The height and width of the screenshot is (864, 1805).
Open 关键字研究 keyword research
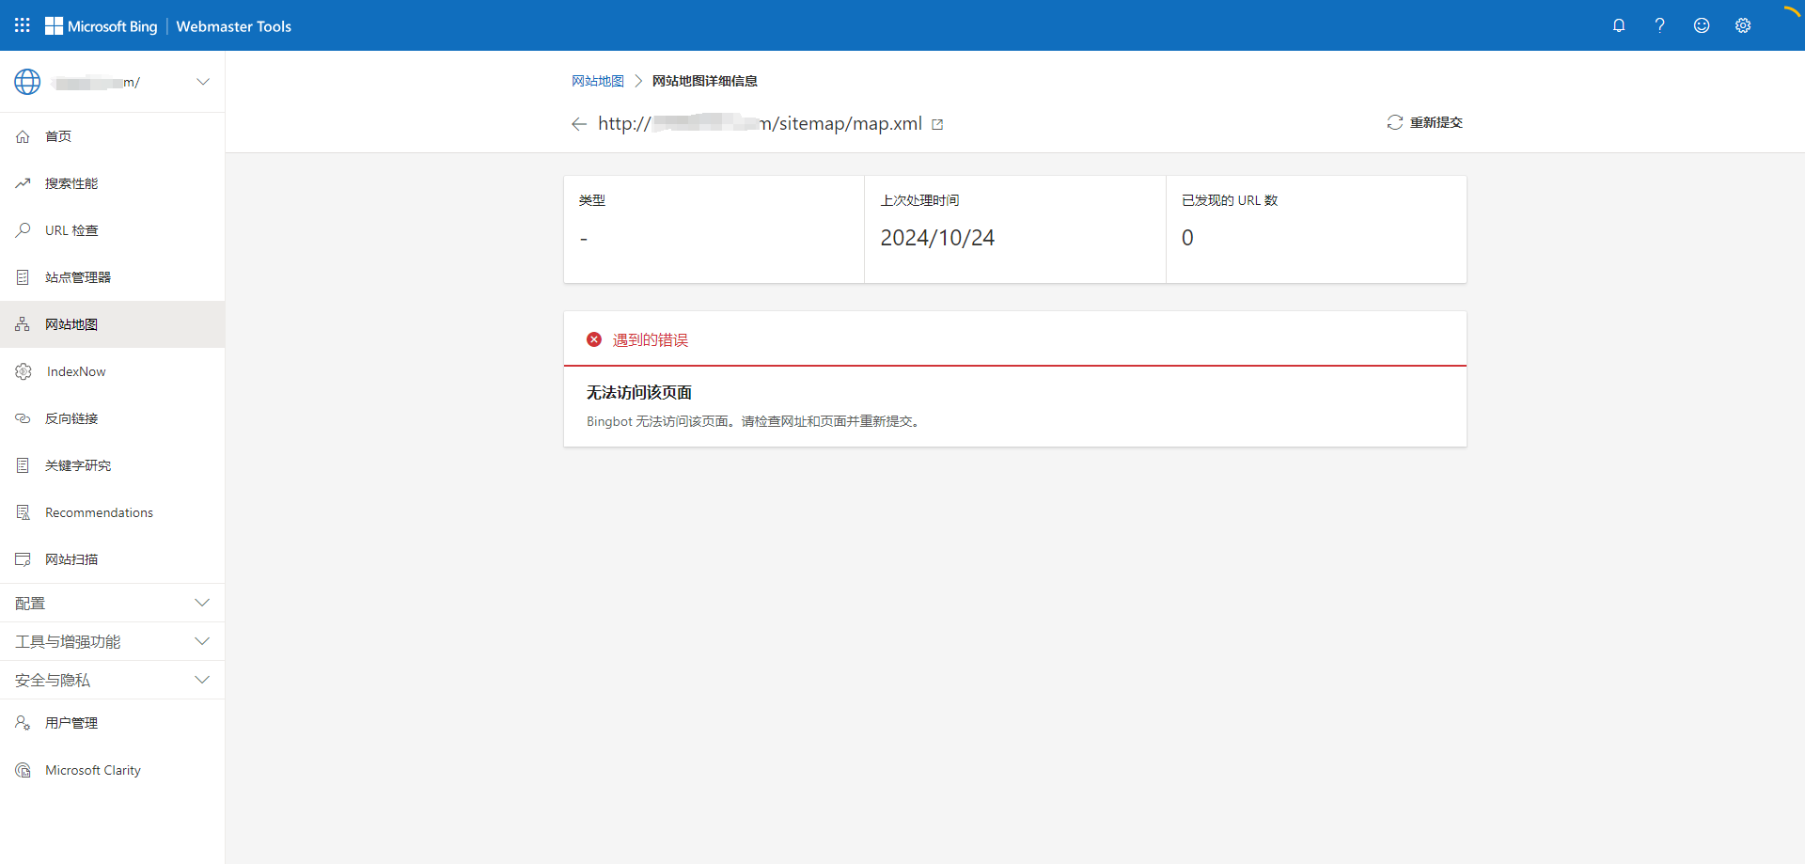click(113, 465)
